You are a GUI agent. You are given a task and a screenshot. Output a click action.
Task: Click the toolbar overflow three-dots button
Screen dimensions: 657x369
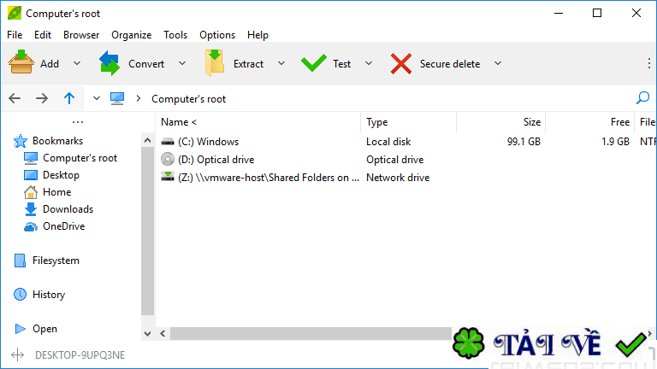point(648,63)
